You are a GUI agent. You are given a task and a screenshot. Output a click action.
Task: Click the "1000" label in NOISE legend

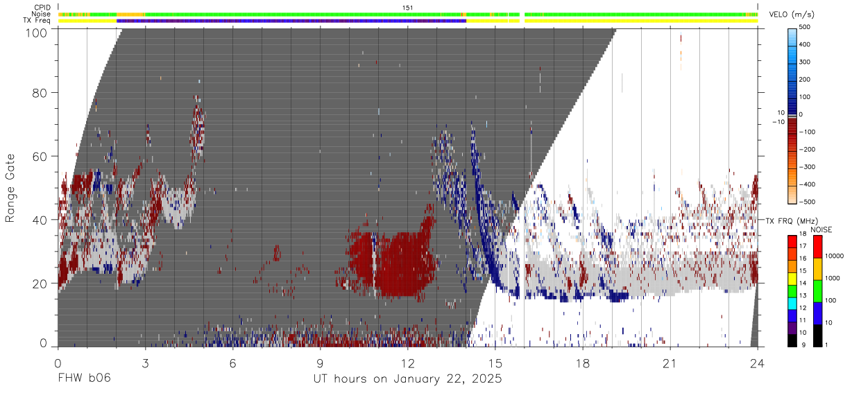tap(833, 278)
